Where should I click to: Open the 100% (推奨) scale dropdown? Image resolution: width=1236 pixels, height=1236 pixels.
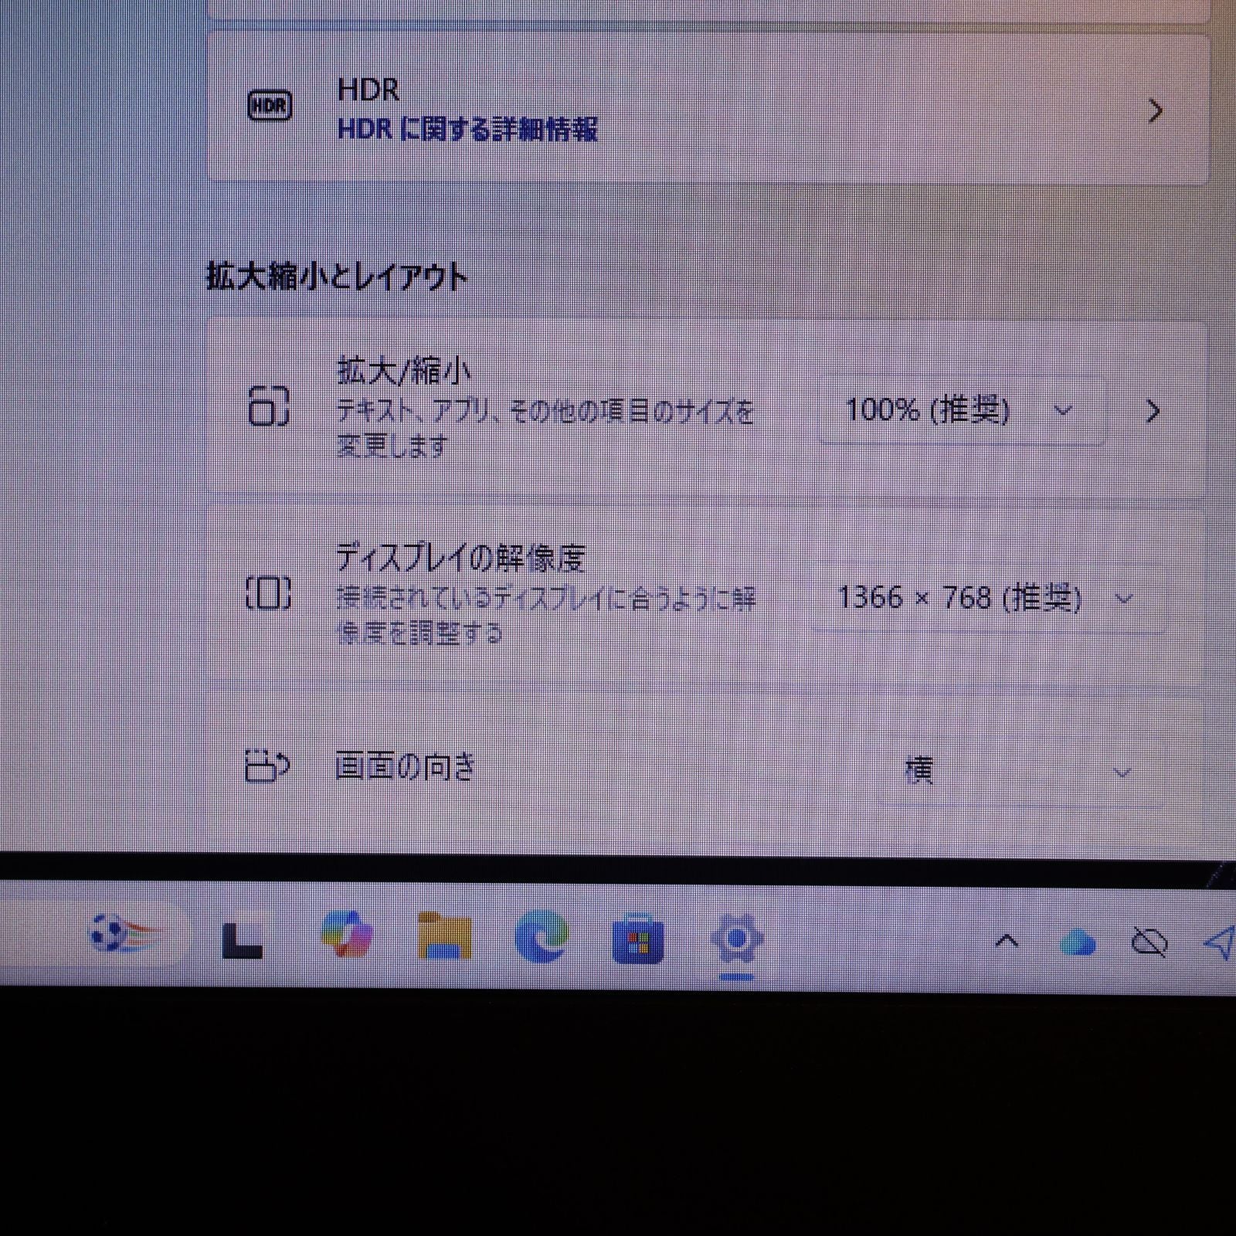pos(962,410)
